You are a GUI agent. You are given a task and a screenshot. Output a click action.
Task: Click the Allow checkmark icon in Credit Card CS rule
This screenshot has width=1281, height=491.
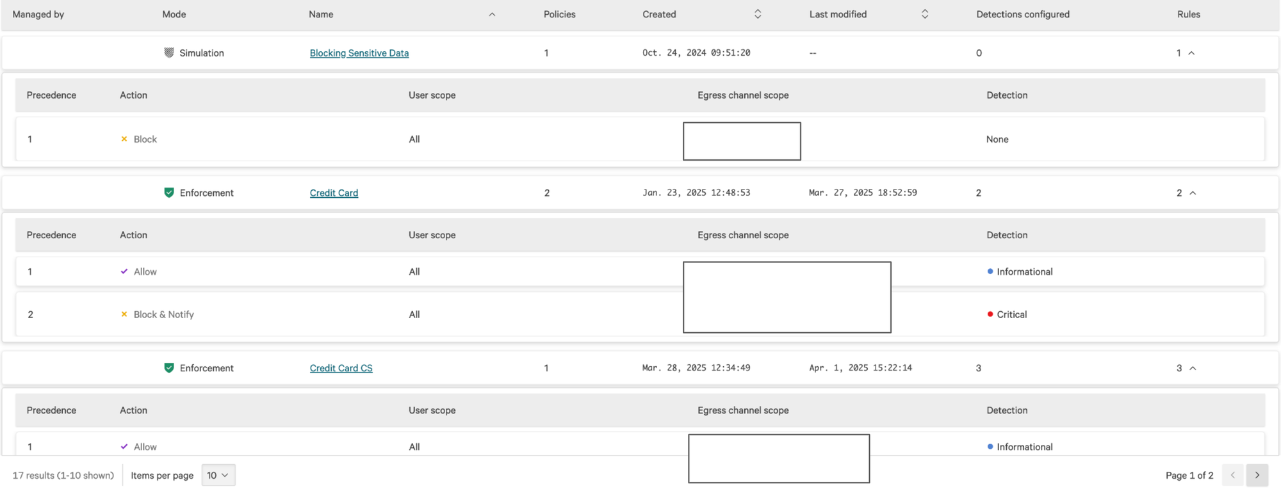(x=124, y=447)
